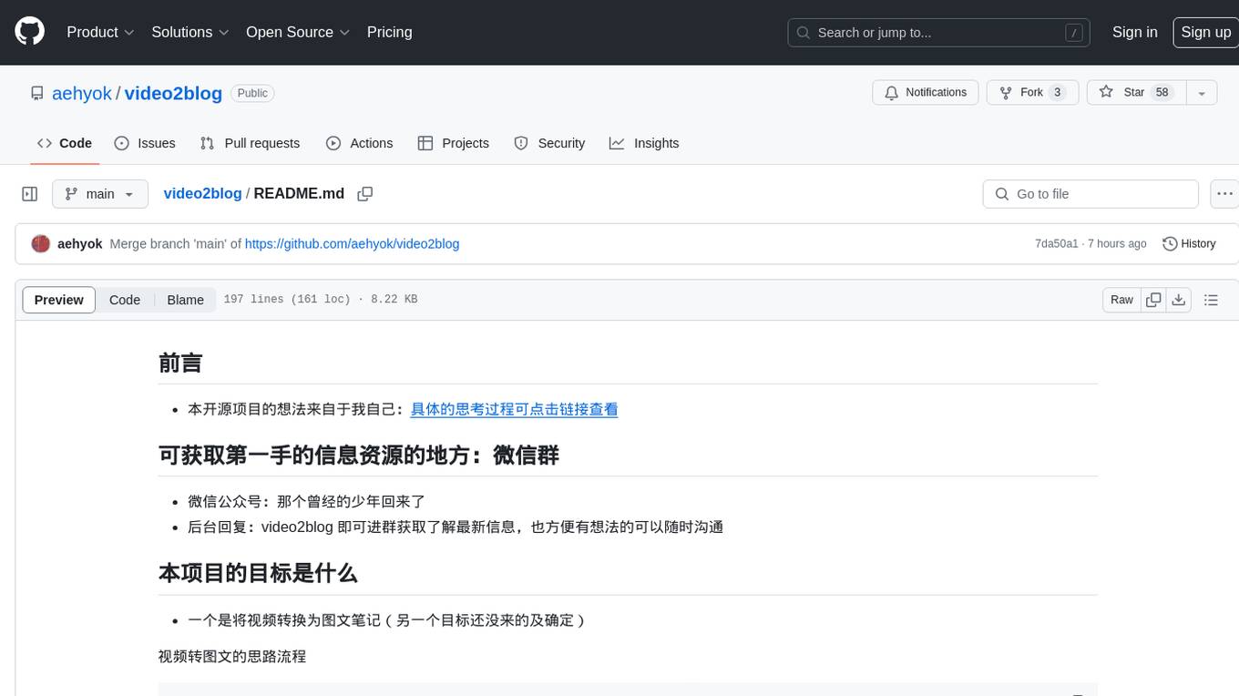The image size is (1239, 696).
Task: Open the Actions tab
Action: pos(360,143)
